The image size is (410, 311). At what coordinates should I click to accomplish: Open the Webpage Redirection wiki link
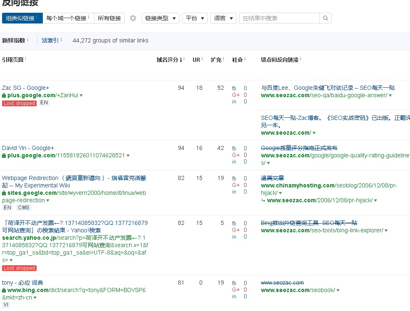click(x=74, y=182)
